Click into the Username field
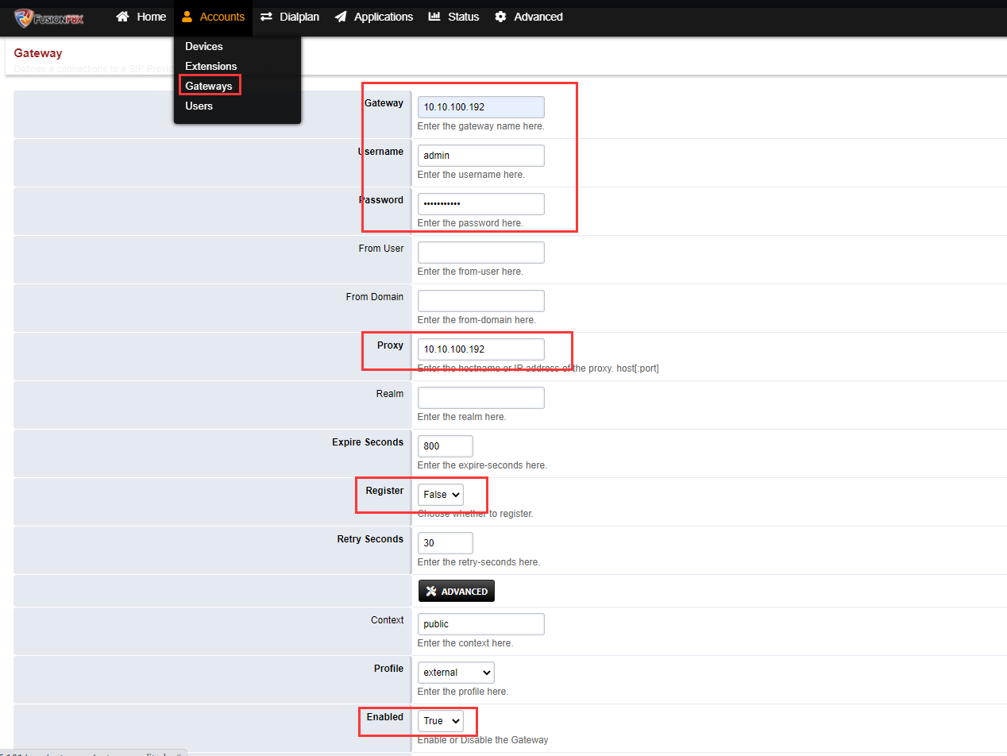This screenshot has height=756, width=1007. (x=481, y=156)
